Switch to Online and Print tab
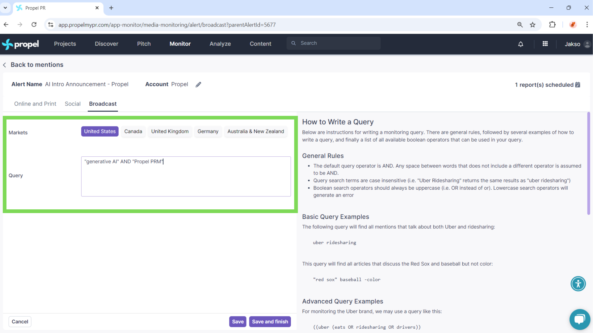The height and width of the screenshot is (333, 593). (x=35, y=104)
